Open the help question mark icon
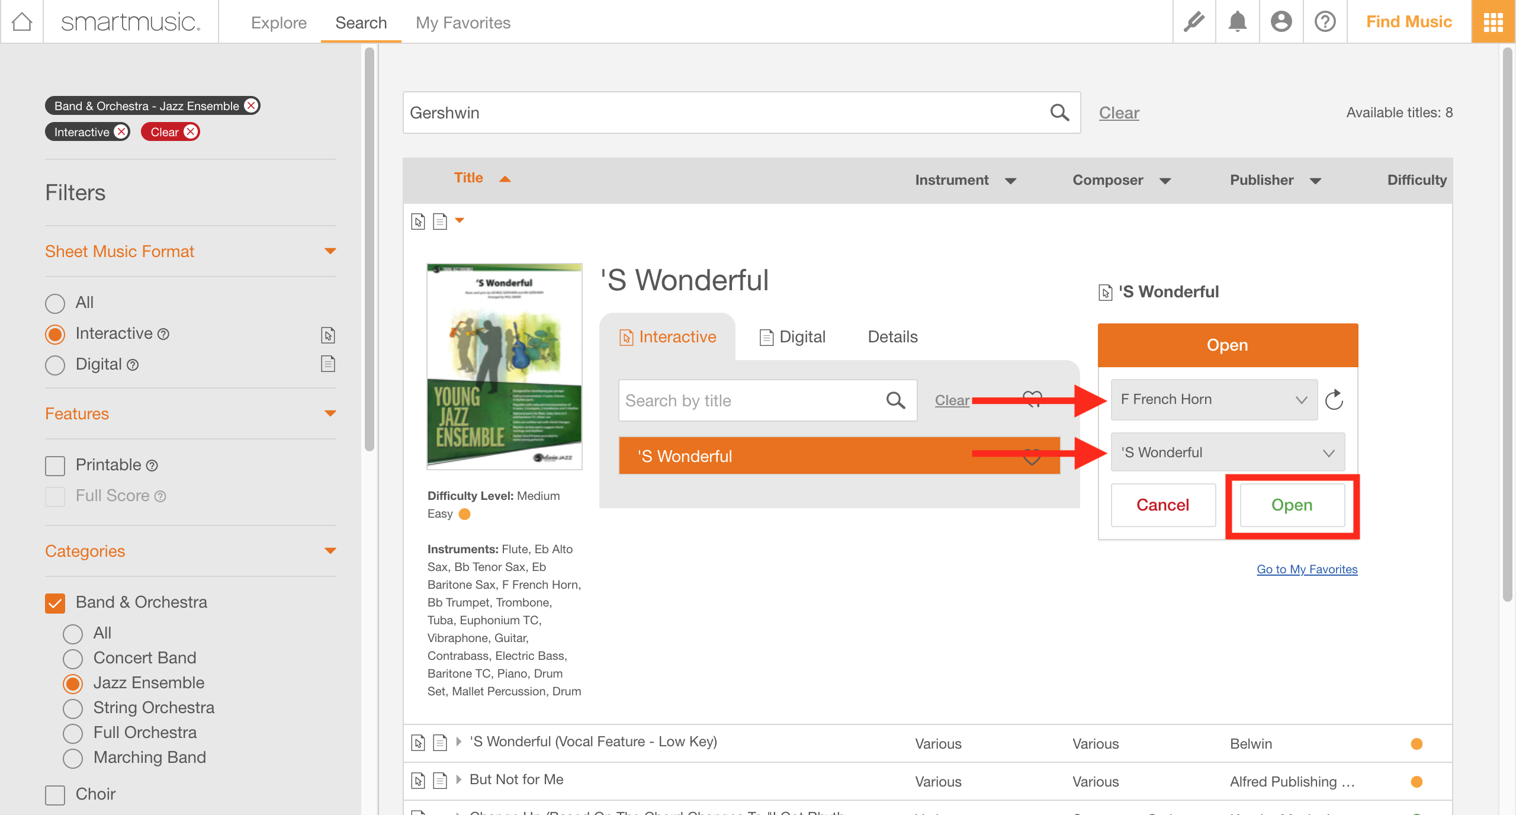 pos(1325,22)
